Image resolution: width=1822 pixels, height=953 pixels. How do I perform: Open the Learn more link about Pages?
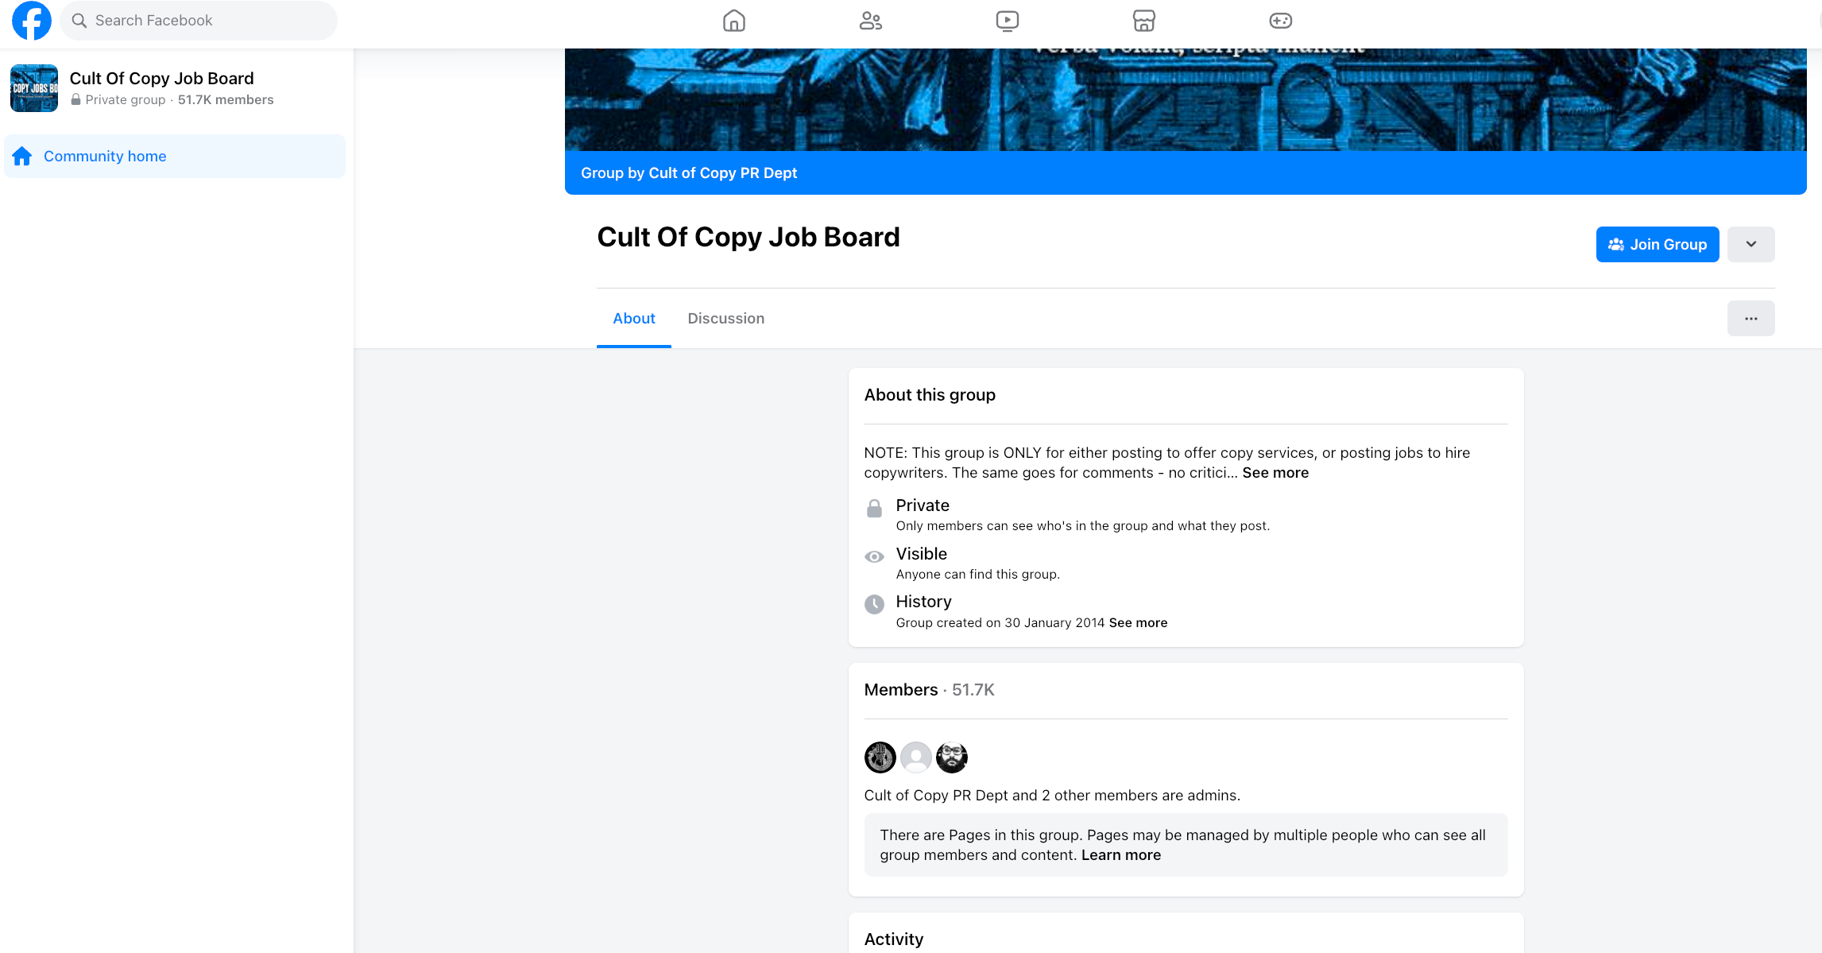tap(1120, 855)
